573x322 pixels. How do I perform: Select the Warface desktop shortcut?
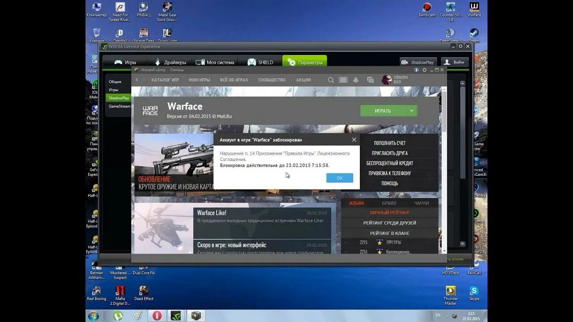click(474, 10)
